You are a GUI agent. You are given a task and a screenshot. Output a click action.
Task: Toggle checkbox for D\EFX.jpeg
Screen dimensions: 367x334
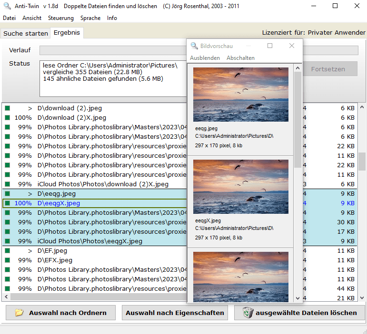click(x=8, y=260)
